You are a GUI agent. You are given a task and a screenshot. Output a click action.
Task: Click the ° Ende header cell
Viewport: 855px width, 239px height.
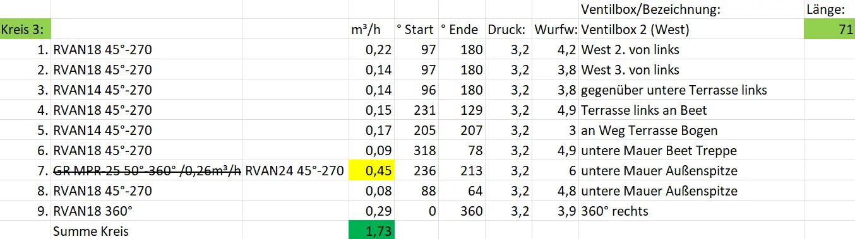[462, 29]
